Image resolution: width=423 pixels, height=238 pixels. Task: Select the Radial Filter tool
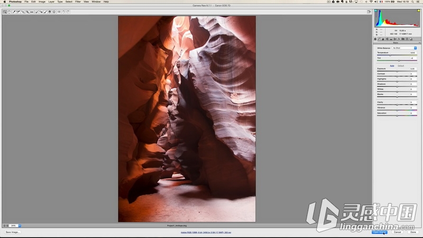pyautogui.click(x=54, y=12)
